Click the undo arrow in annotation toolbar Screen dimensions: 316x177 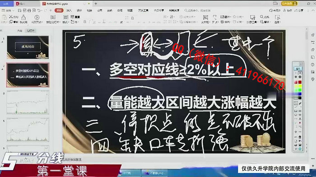[x=296, y=137]
